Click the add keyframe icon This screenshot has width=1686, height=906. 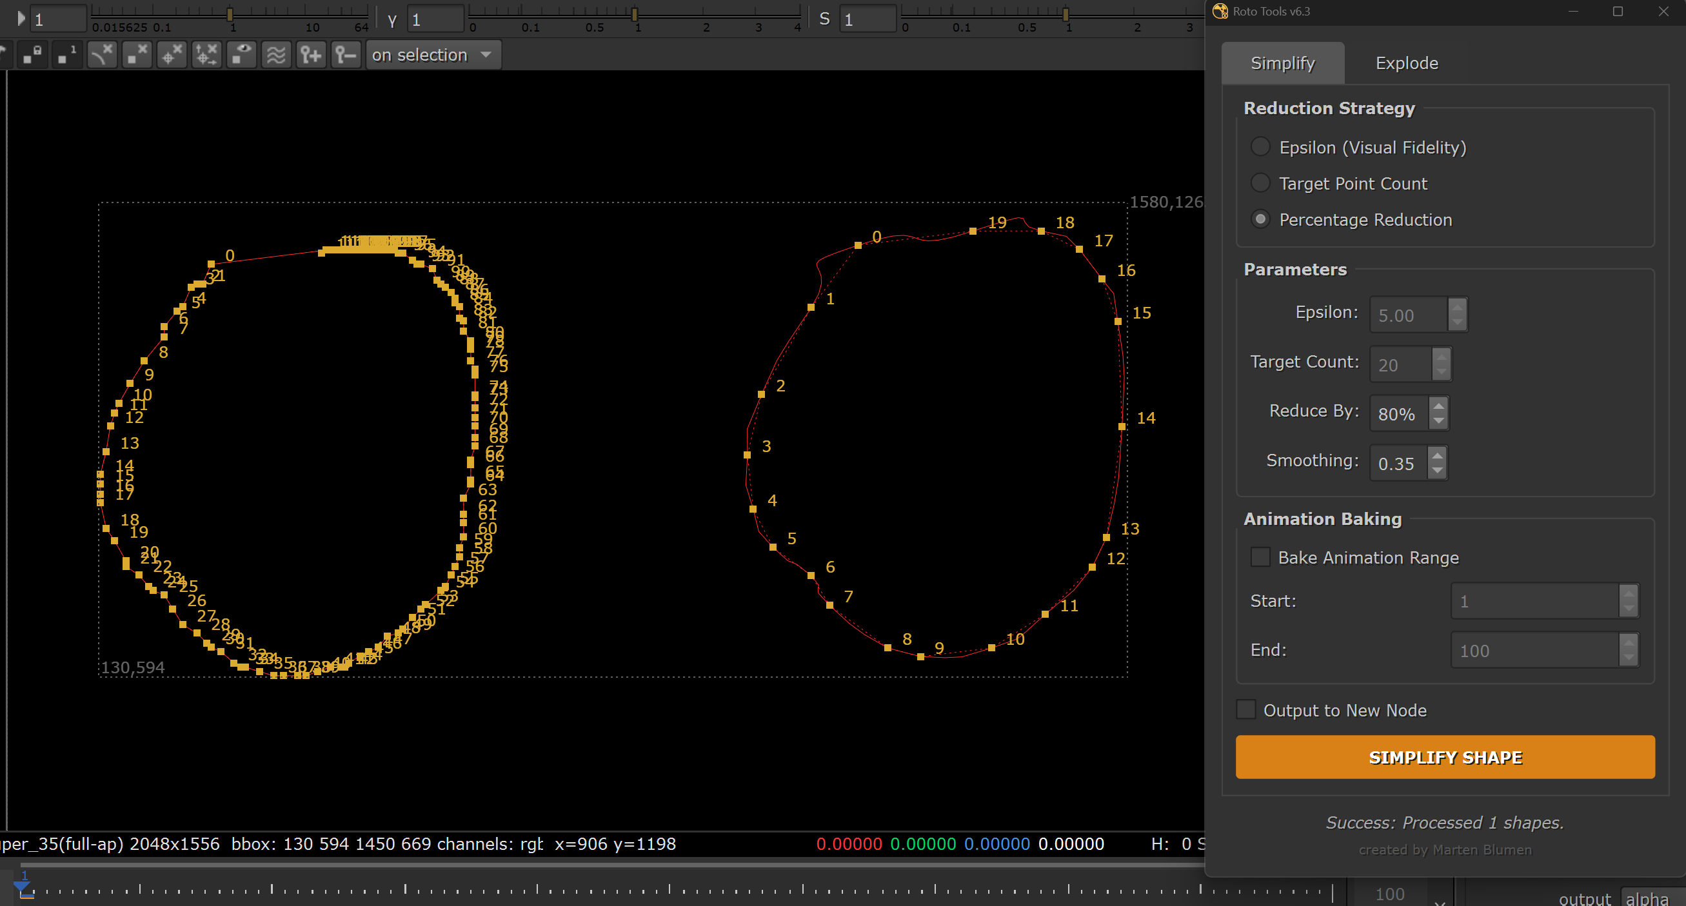[311, 54]
